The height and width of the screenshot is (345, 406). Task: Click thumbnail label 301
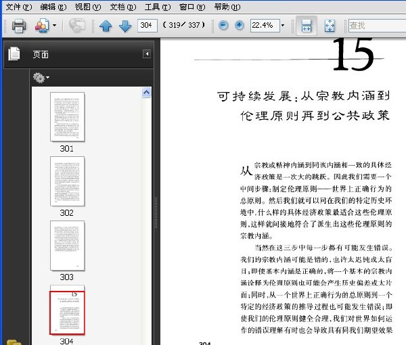(x=67, y=148)
